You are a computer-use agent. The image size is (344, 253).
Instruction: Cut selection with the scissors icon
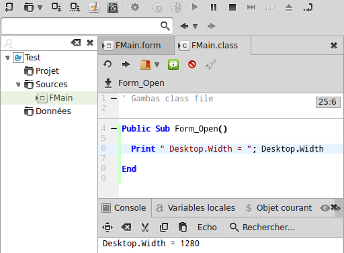(x=145, y=227)
